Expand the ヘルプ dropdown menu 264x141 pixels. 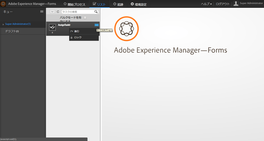(206, 4)
